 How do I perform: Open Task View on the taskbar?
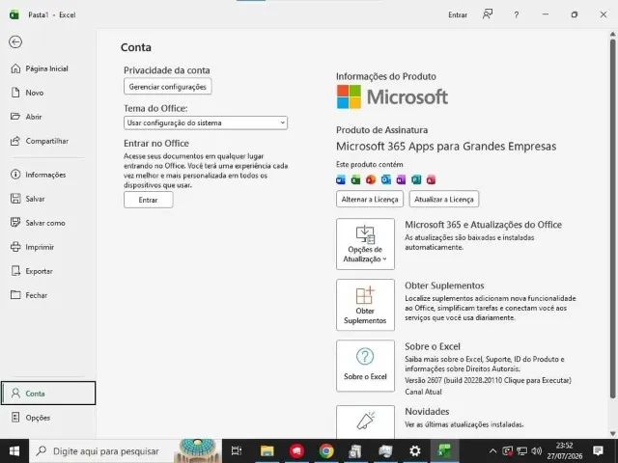[x=237, y=451]
